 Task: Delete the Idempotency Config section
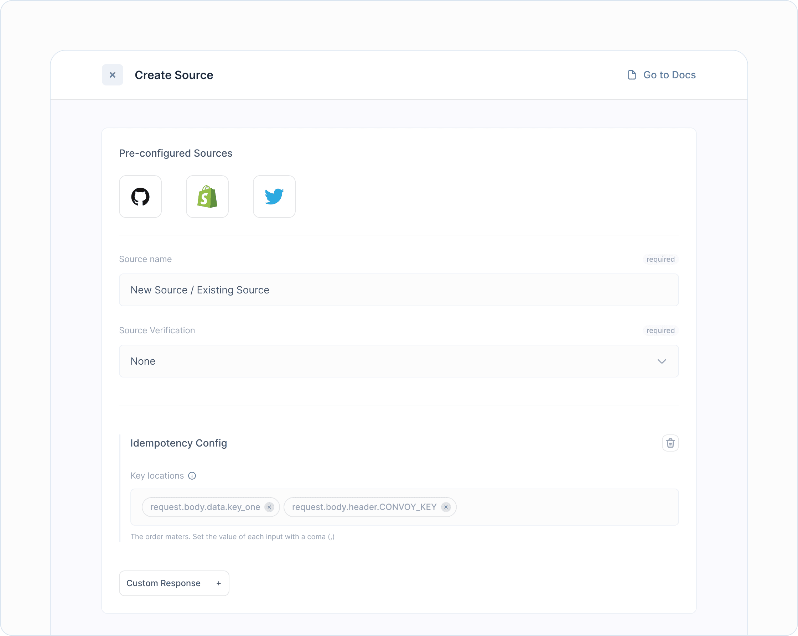point(670,443)
